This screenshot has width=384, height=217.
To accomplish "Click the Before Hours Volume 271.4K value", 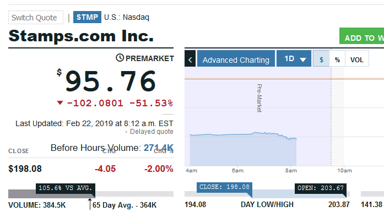I will point(159,148).
